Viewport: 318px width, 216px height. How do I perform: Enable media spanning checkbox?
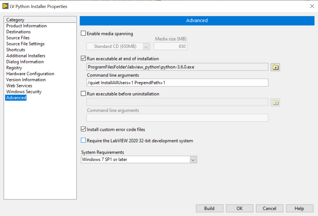[83, 33]
